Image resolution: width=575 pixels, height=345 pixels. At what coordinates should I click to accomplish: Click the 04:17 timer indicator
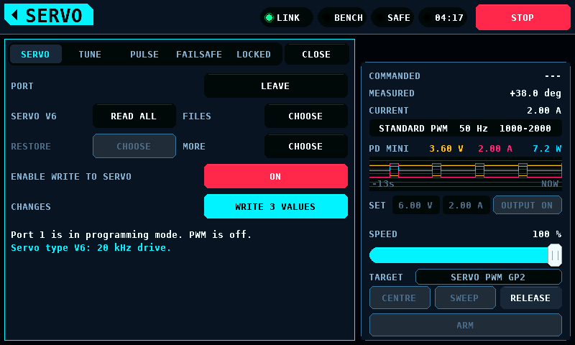point(443,17)
